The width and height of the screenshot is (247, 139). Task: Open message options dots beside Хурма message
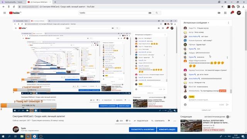[x=227, y=58]
